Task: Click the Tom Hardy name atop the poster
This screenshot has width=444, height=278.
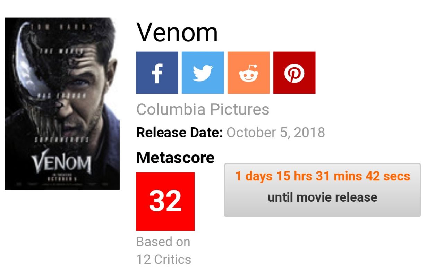Action: coord(62,27)
